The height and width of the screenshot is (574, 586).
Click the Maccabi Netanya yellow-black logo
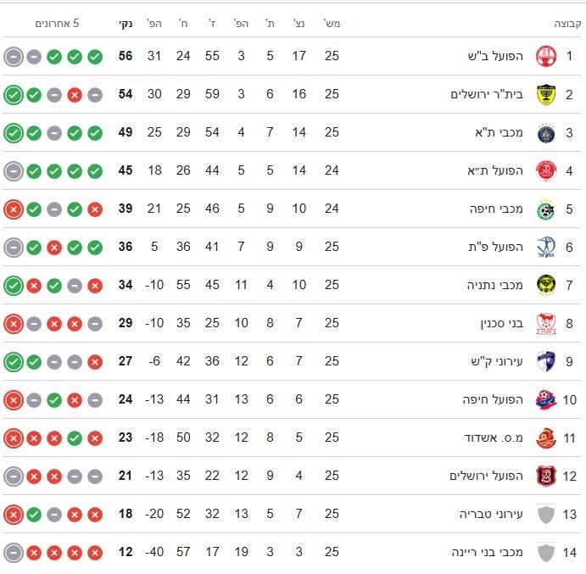[546, 285]
